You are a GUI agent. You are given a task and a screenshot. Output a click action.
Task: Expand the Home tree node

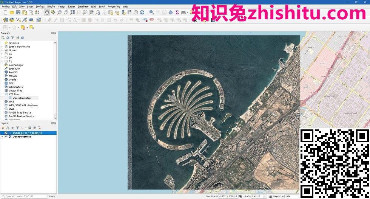(2, 50)
